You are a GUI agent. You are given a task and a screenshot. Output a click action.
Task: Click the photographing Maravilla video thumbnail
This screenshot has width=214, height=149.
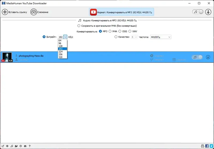[x=7, y=57]
